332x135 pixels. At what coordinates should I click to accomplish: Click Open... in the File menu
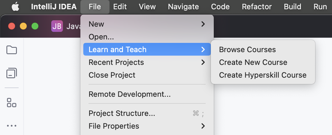tap(101, 37)
